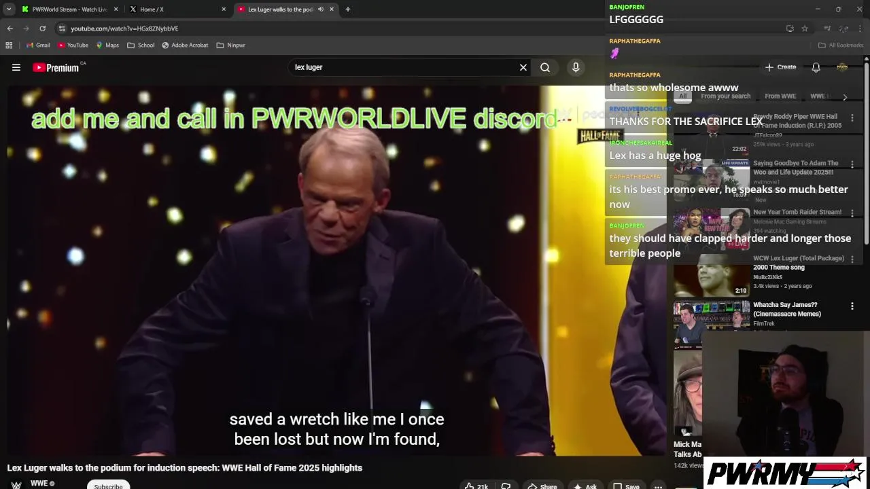Dislike the video with thumbs down
The image size is (870, 489).
(506, 486)
